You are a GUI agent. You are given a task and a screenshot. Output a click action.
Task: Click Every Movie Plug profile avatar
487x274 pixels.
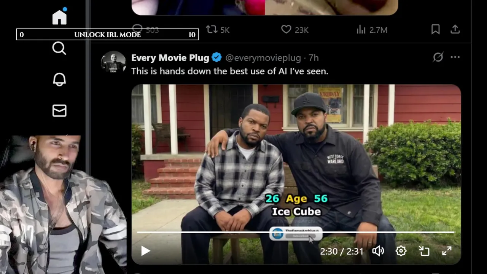113,62
